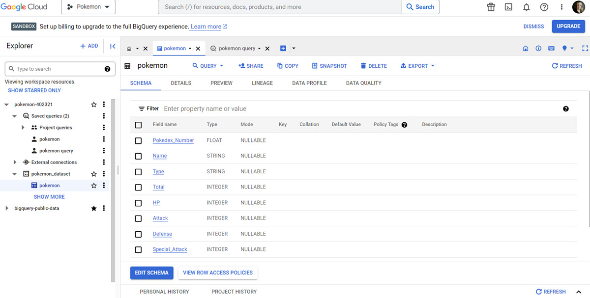Switch to the PREVIEW tab
This screenshot has width=590, height=298.
(221, 83)
